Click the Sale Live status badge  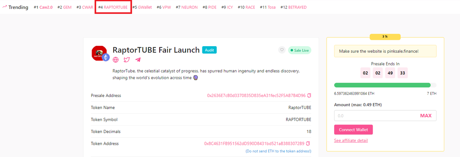tap(299, 50)
